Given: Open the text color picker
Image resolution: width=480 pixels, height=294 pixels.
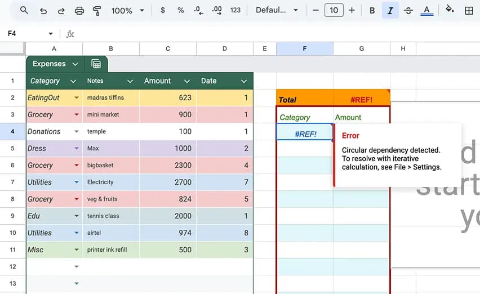Looking at the screenshot, I should [x=426, y=11].
